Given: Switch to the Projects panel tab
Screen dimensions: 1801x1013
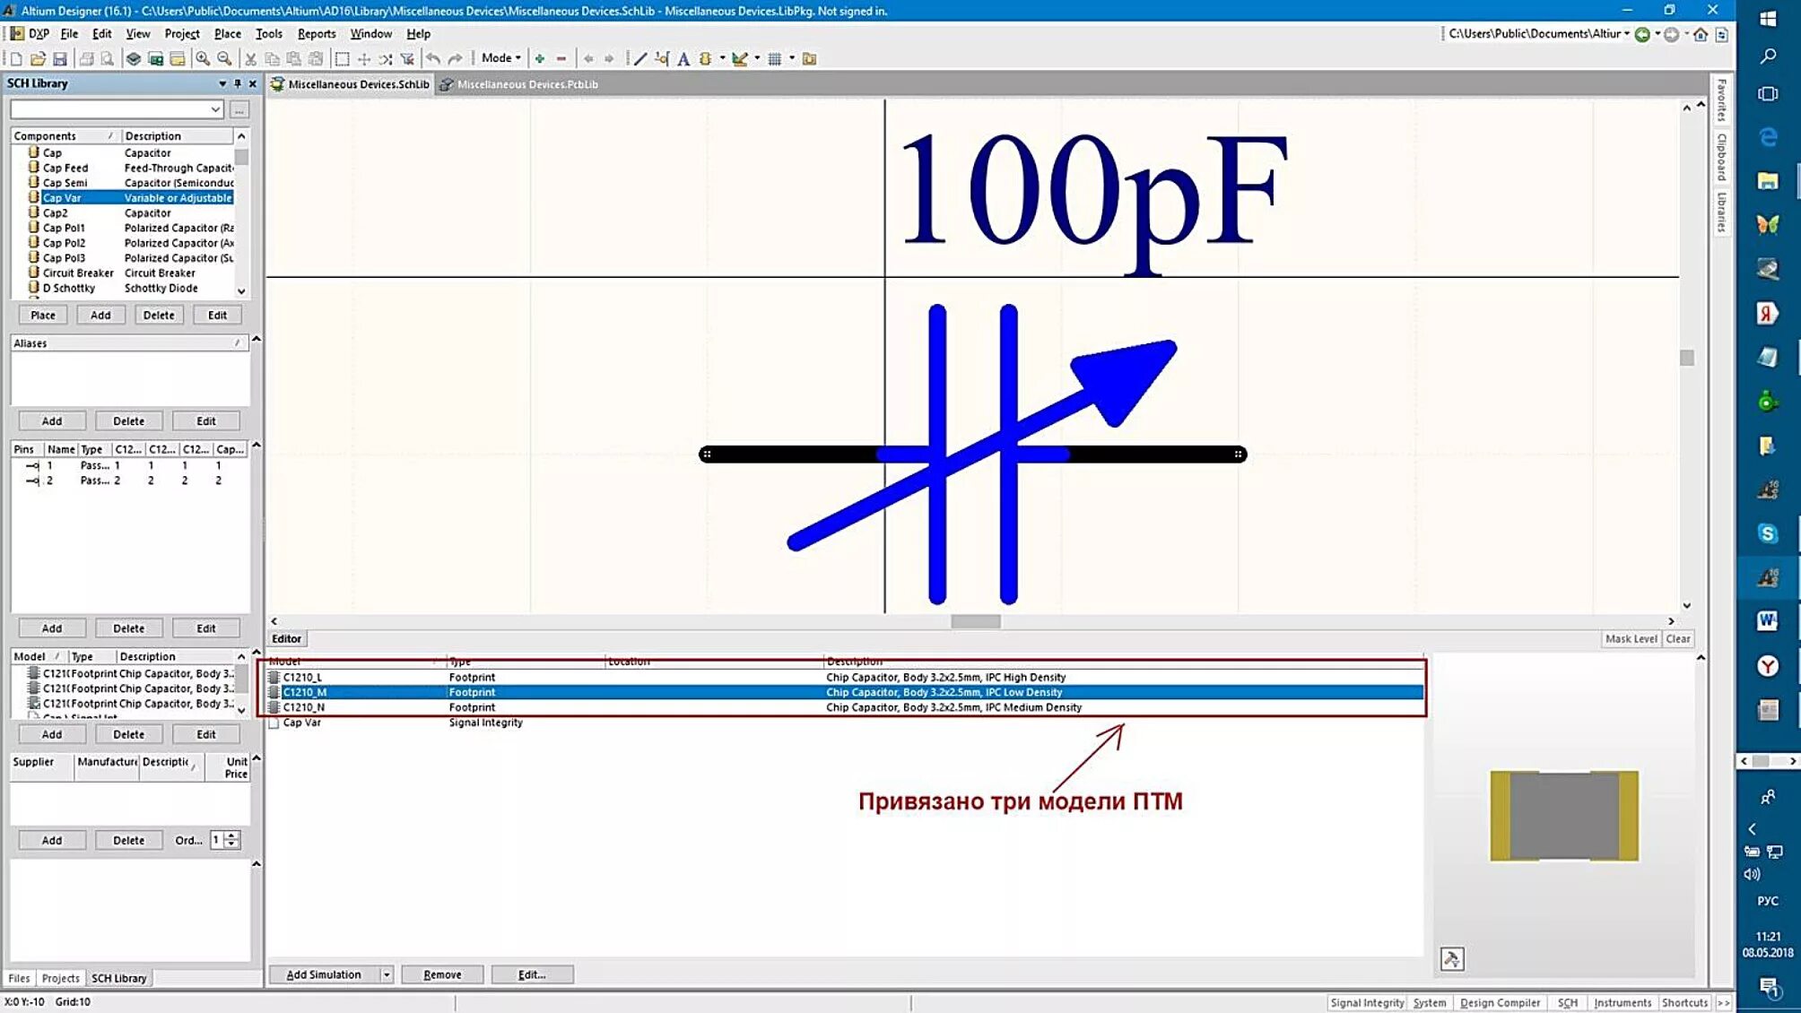Looking at the screenshot, I should pos(60,978).
